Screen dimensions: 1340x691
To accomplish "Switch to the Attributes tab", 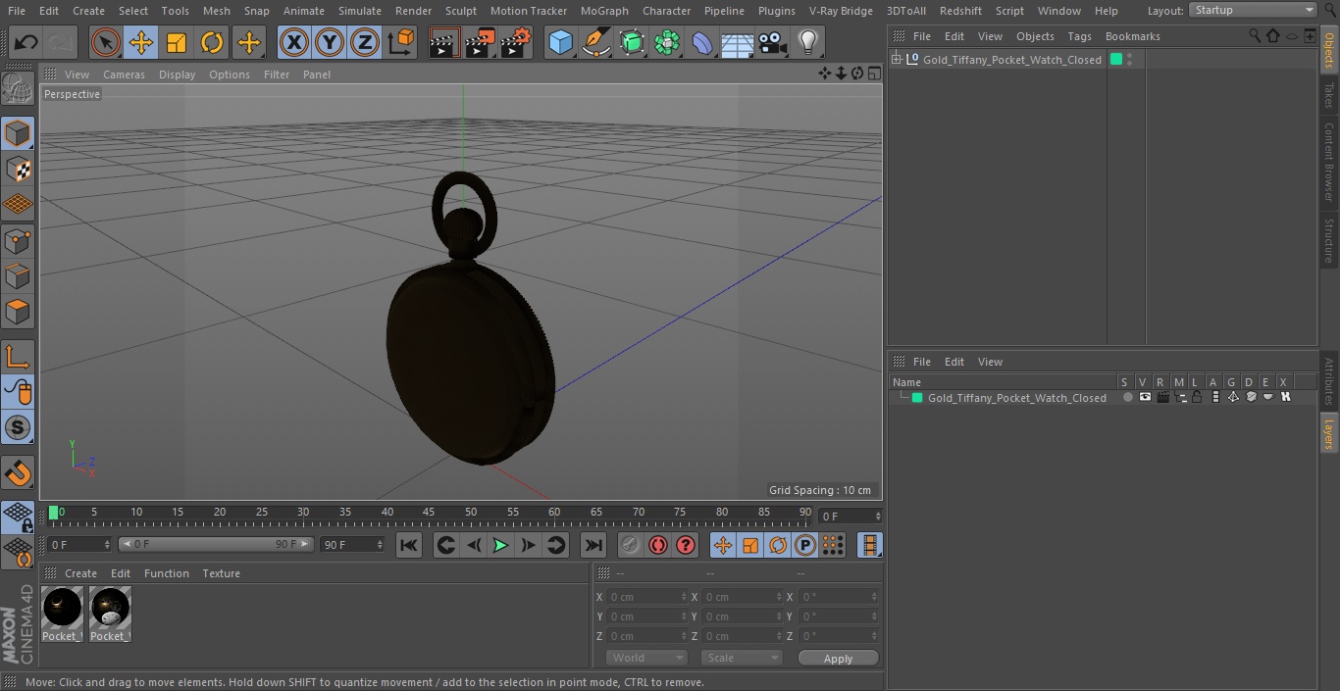I will pyautogui.click(x=1329, y=381).
